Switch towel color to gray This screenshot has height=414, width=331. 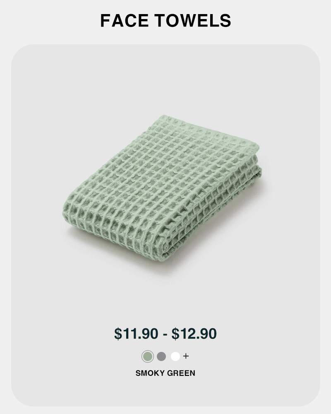pyautogui.click(x=161, y=356)
